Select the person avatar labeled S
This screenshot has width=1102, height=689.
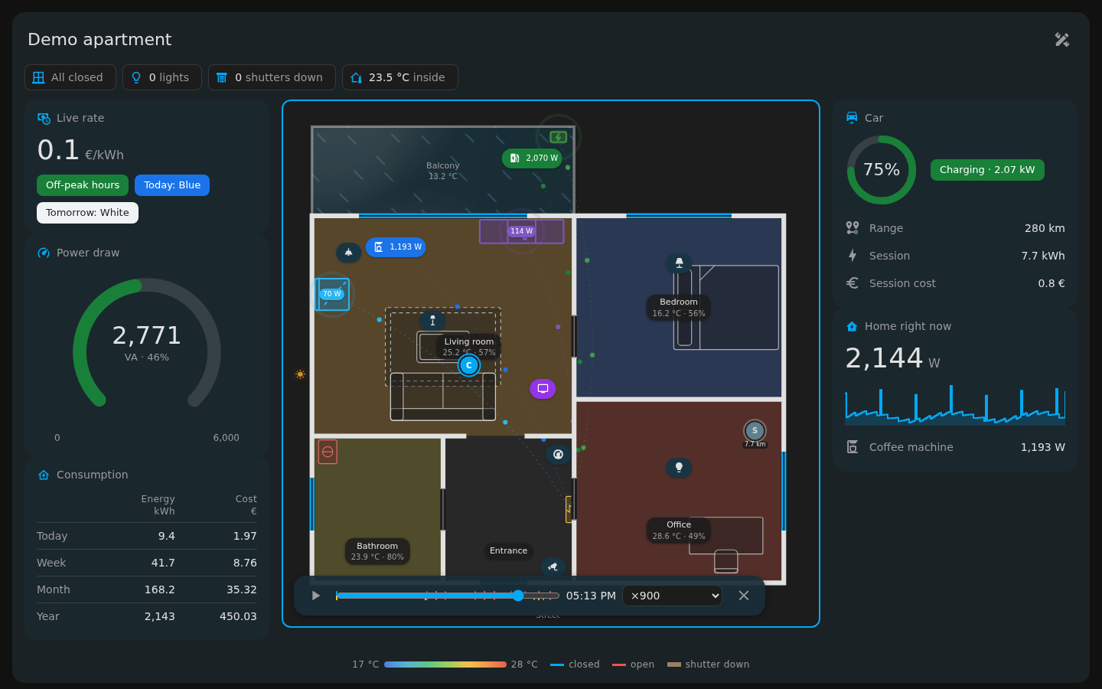point(755,431)
